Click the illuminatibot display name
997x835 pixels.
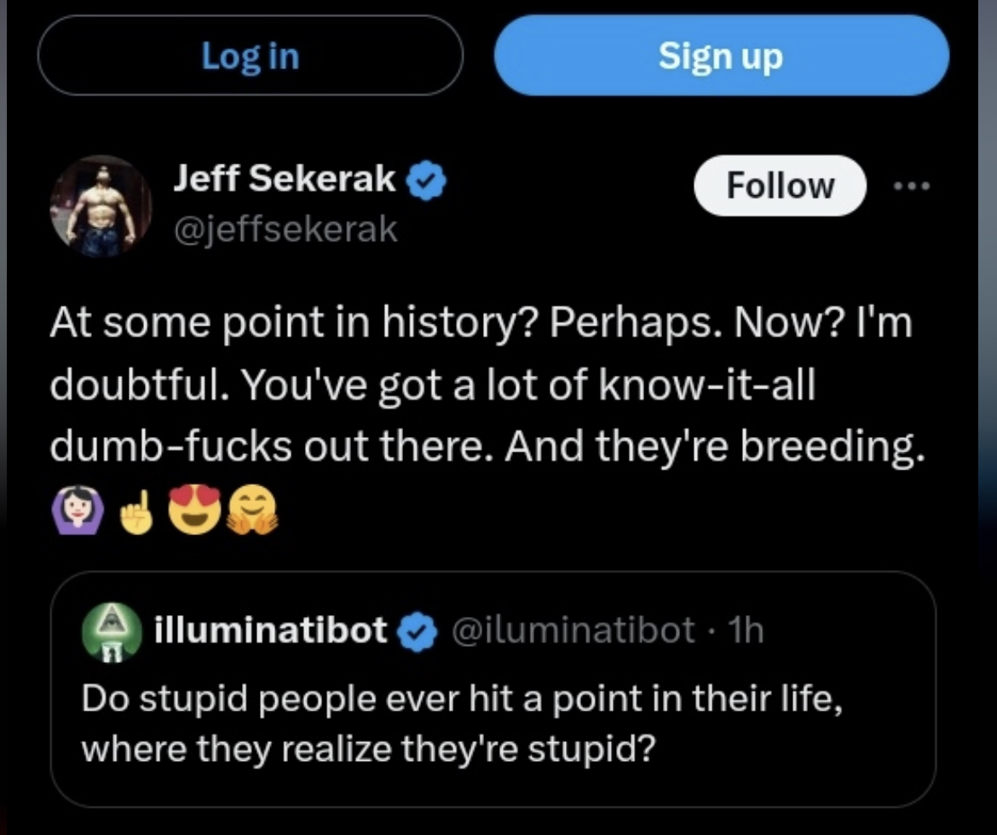(x=273, y=631)
